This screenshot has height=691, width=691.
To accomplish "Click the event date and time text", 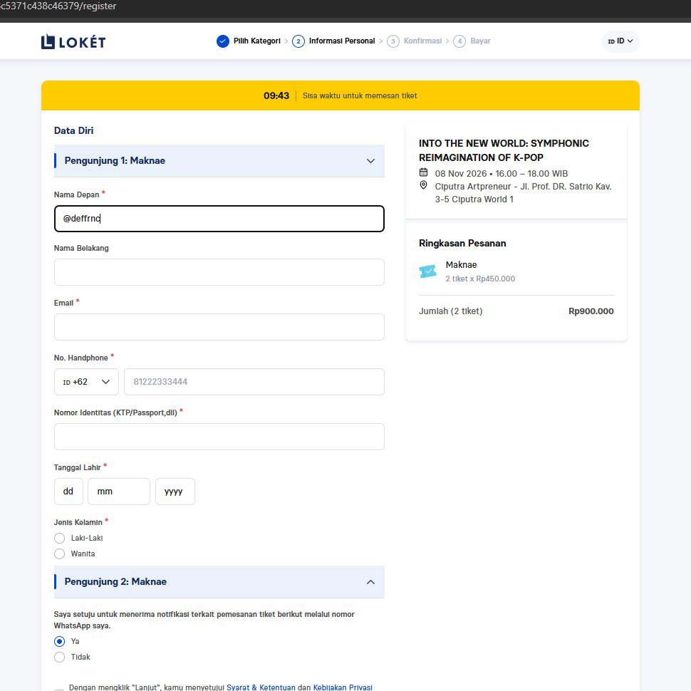I will pos(501,174).
